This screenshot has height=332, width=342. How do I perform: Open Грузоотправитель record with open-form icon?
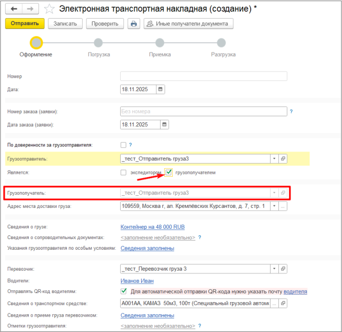[x=283, y=159]
